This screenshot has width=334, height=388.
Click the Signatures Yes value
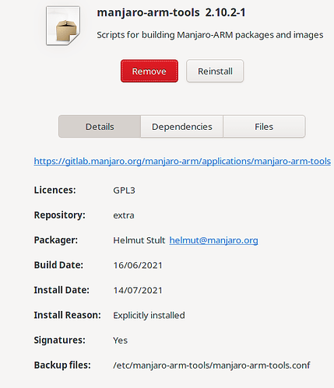coord(120,341)
